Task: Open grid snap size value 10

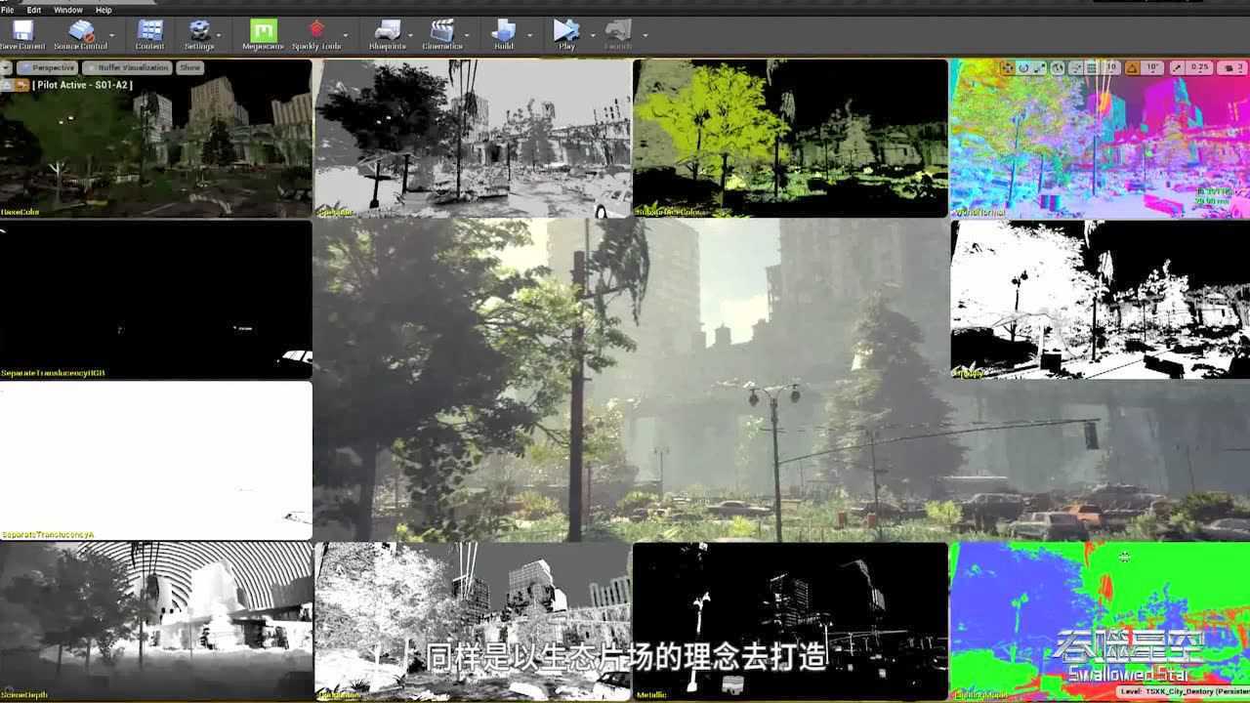Action: click(1110, 67)
